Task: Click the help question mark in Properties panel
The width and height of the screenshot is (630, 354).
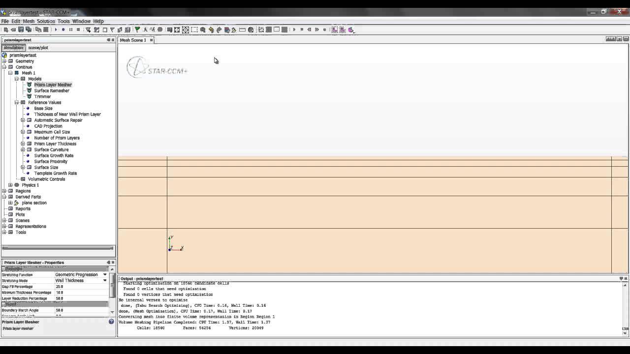Action: [x=111, y=322]
